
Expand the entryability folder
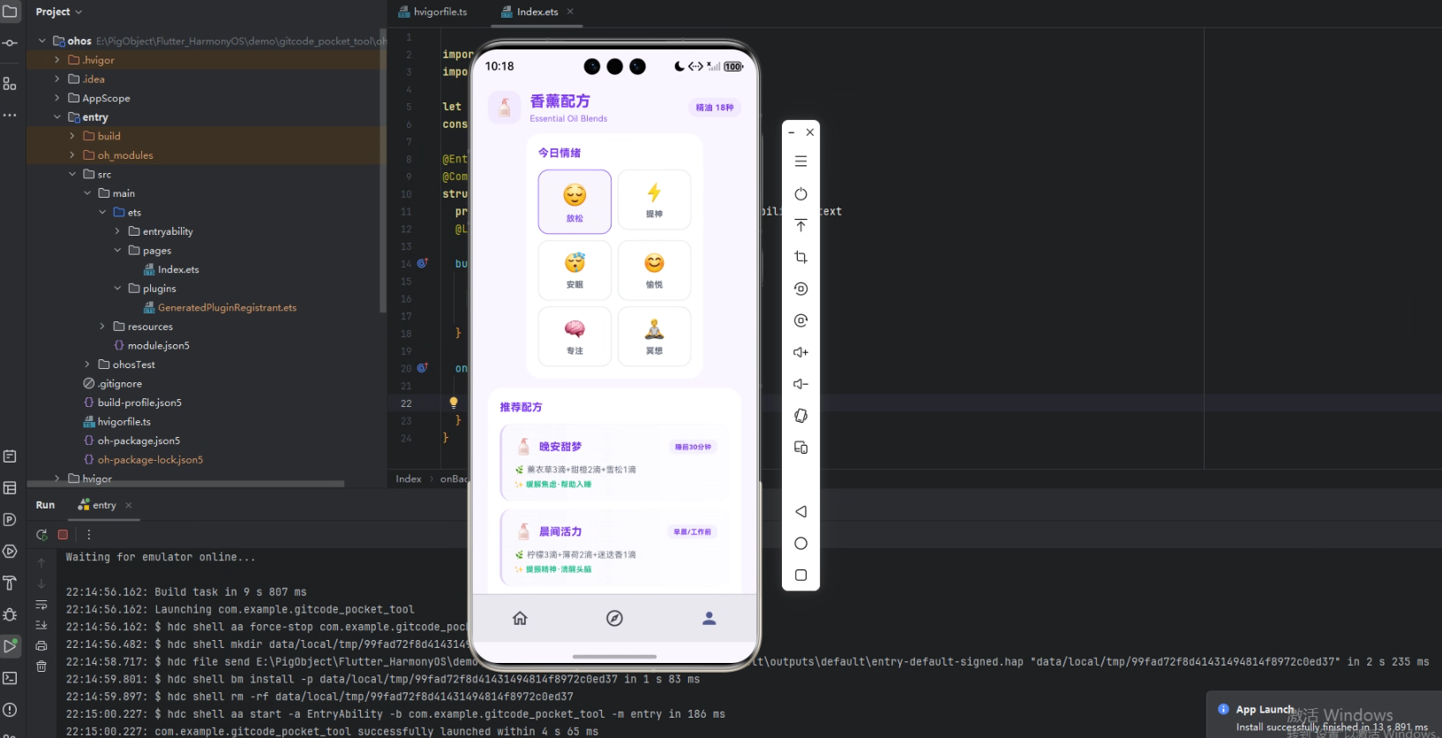tap(117, 231)
